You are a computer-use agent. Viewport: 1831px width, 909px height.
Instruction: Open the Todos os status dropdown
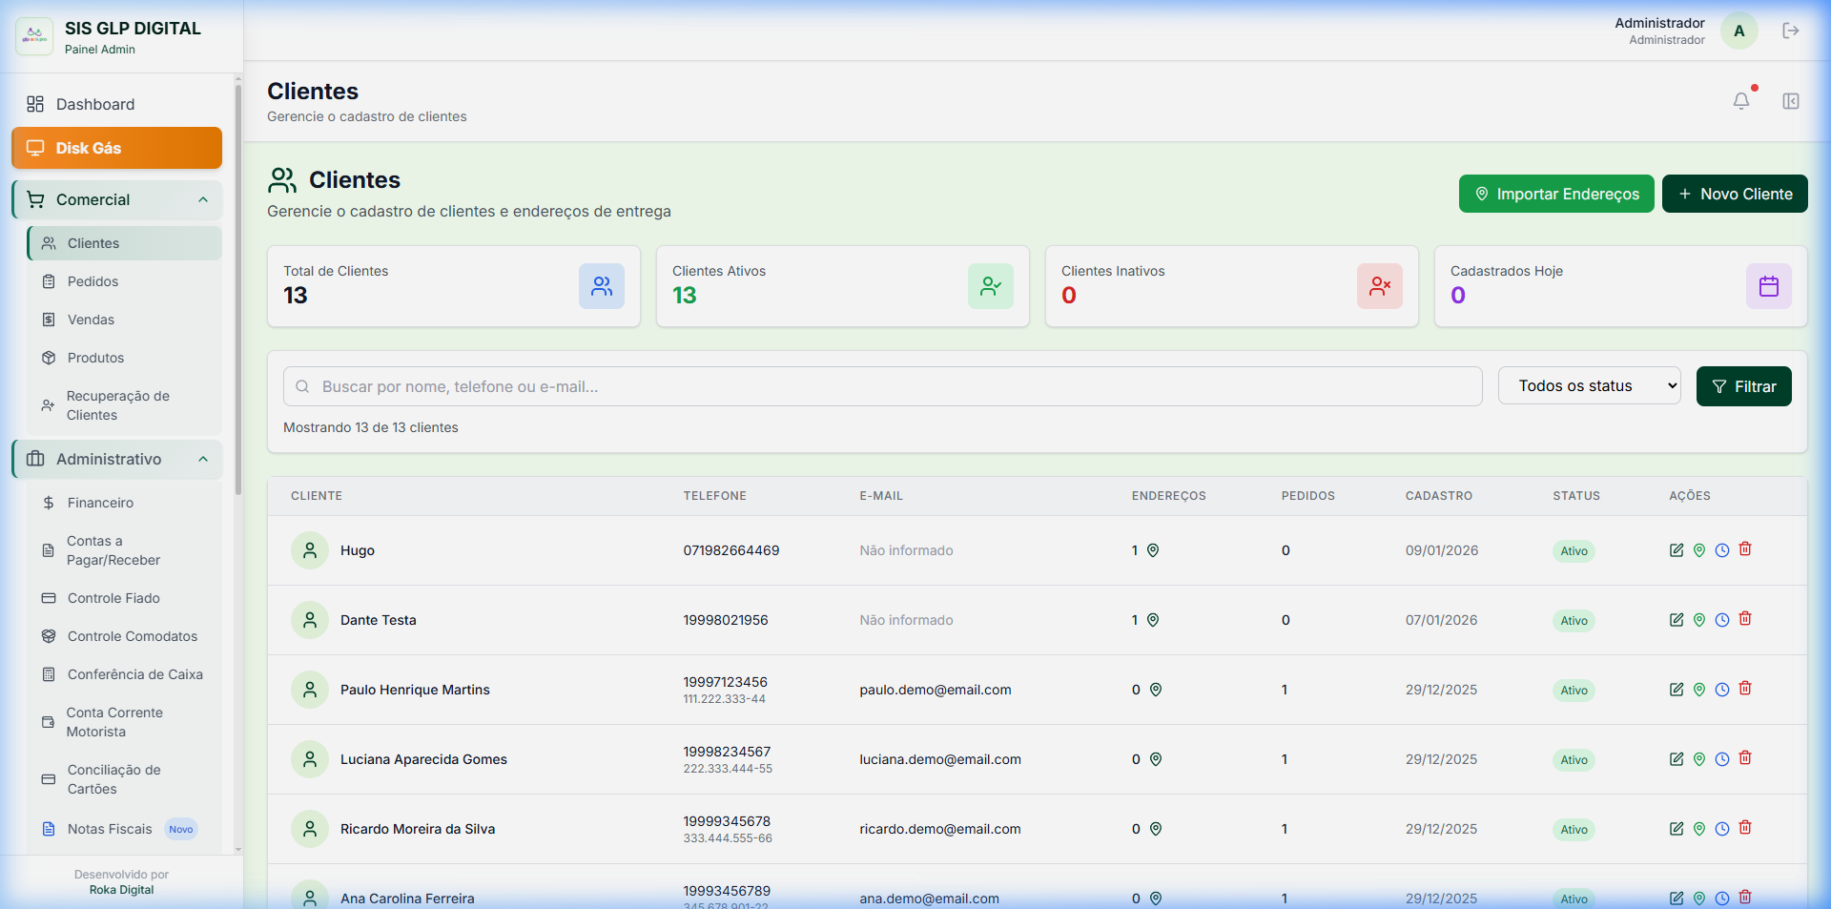pyautogui.click(x=1589, y=386)
